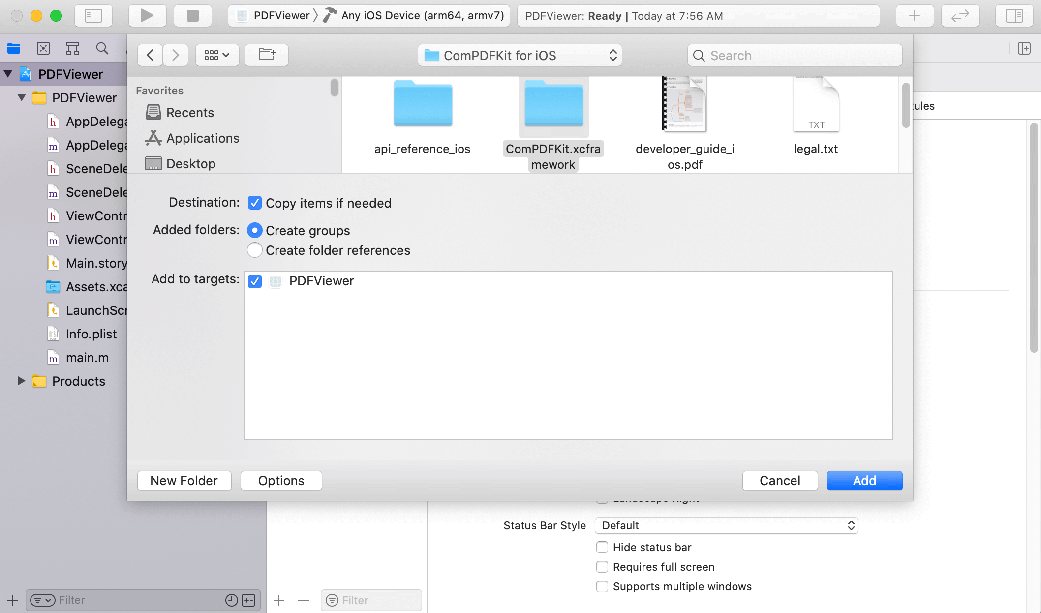Screen dimensions: 1041x613
Task: Enable Supports multiple windows checkbox
Action: pyautogui.click(x=602, y=586)
